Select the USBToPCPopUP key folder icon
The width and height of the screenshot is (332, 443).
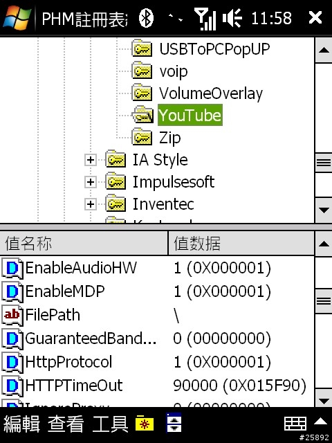point(142,48)
